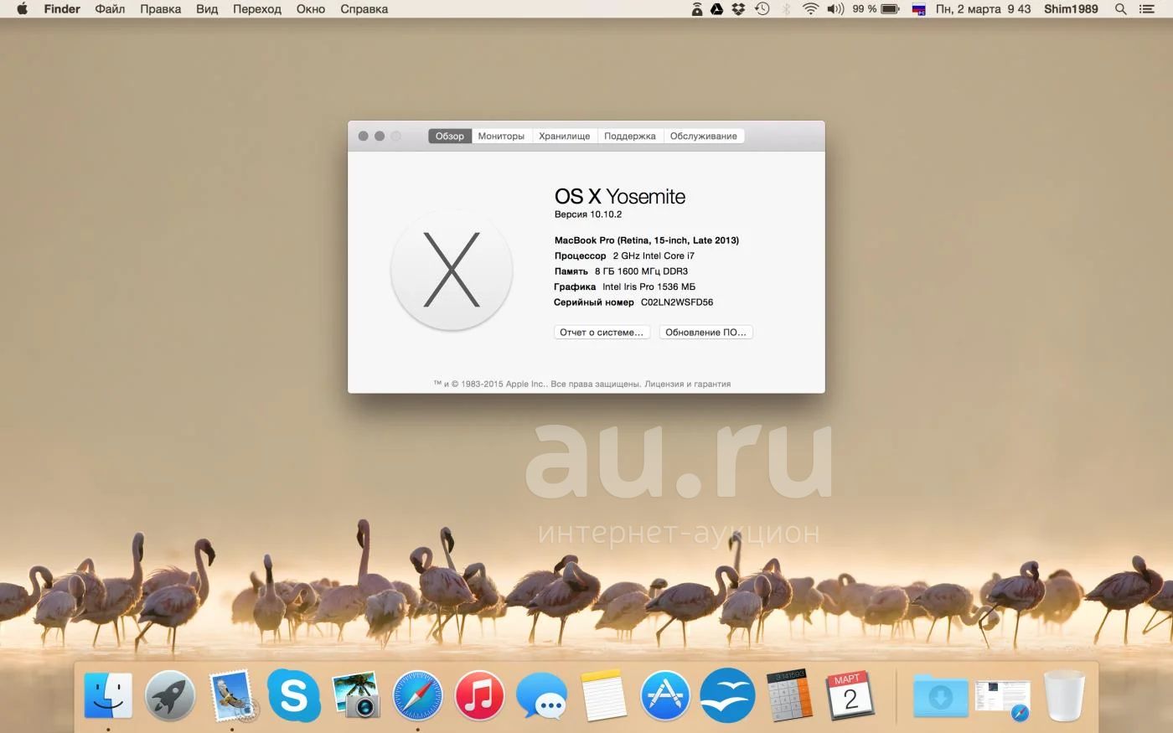Open the App Store in dock
The height and width of the screenshot is (733, 1173).
[665, 695]
